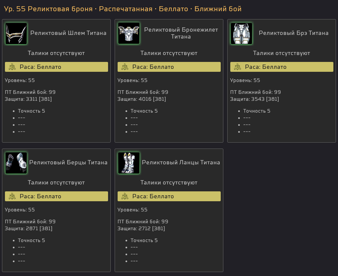Click Талики отсутствуют in the Берцы Титана card
Image resolution: width=338 pixels, height=276 pixels.
[x=56, y=183]
